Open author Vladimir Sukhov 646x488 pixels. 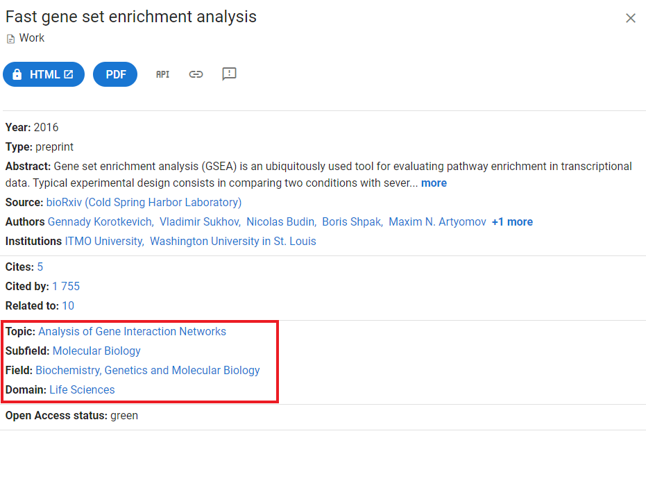tap(199, 221)
